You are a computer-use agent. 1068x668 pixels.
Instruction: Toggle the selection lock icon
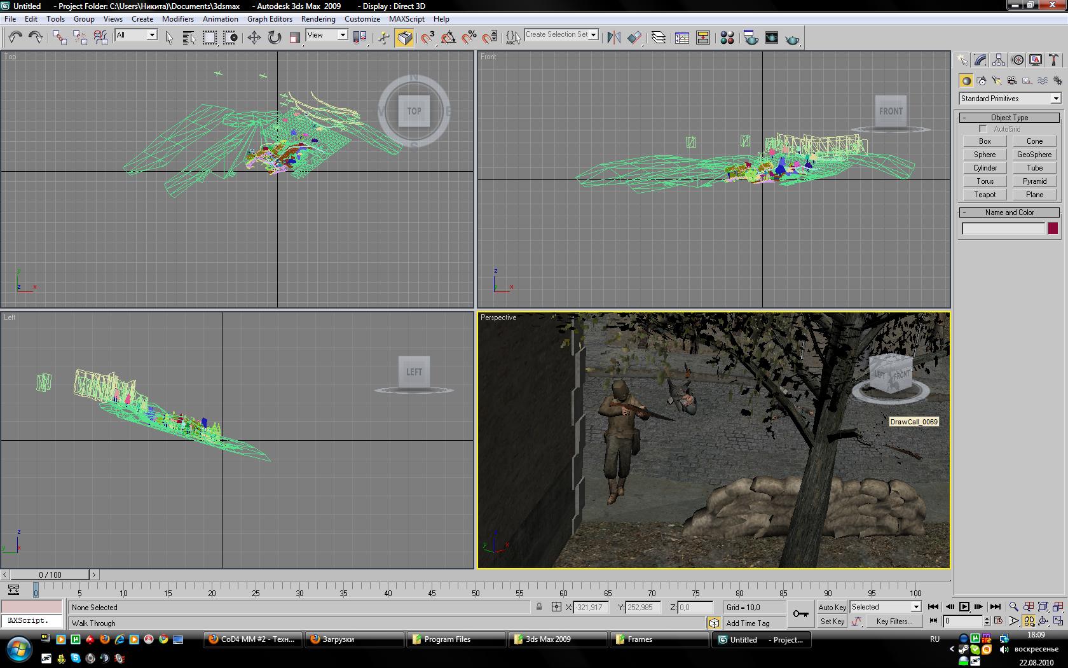539,607
